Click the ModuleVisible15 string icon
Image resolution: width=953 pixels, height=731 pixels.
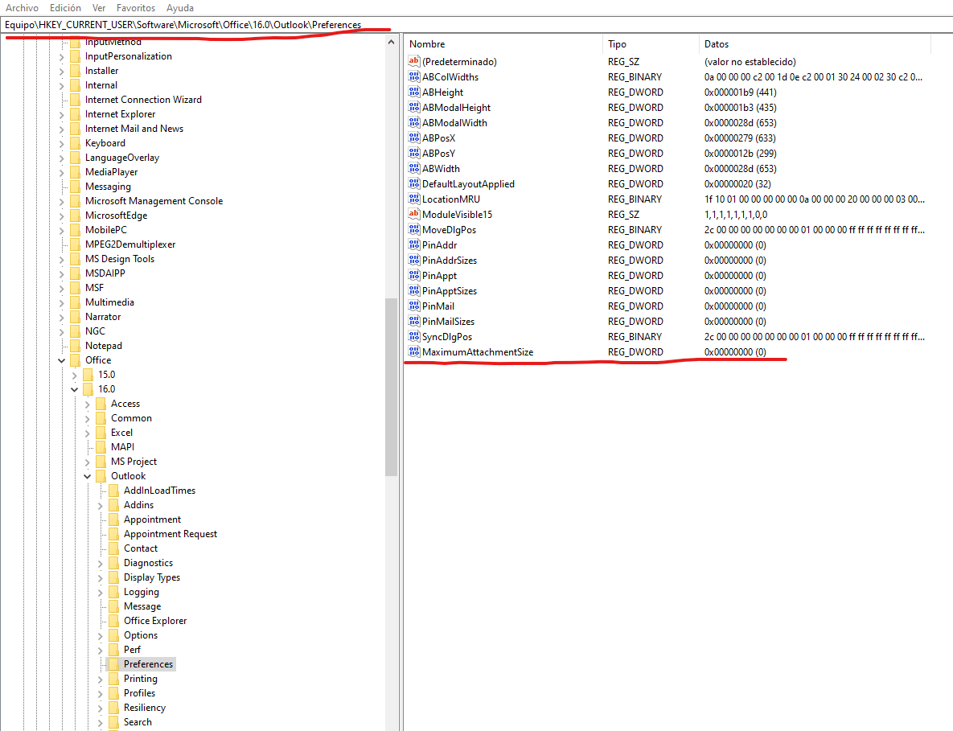tap(414, 214)
